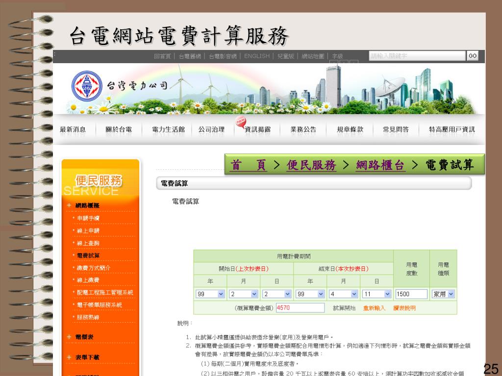502x376 pixels.
Task: Open the 台電會網 top link
Action: [190, 56]
